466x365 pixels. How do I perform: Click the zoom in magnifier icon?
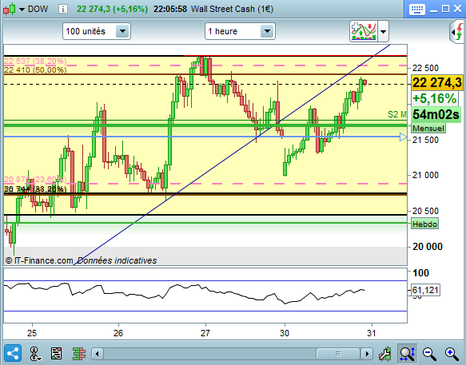(x=452, y=353)
